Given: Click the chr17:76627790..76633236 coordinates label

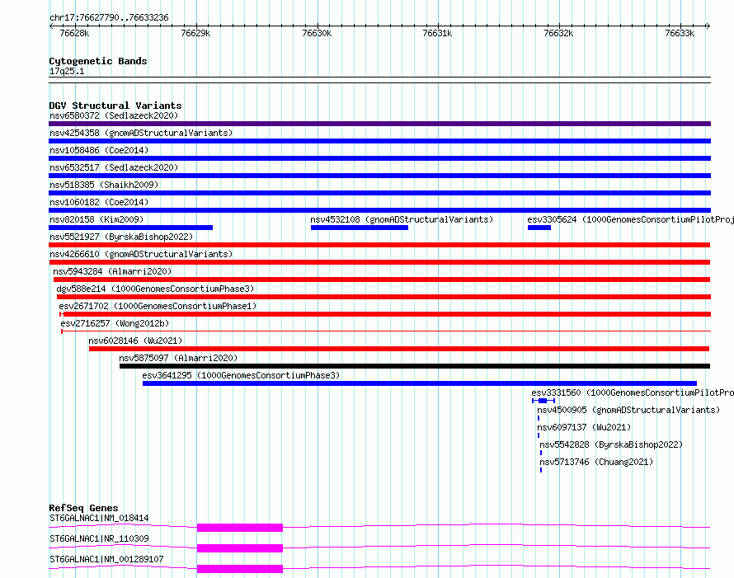Looking at the screenshot, I should point(109,17).
